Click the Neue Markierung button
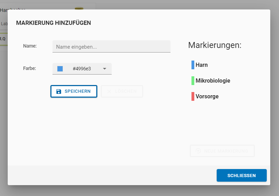 click(222, 151)
